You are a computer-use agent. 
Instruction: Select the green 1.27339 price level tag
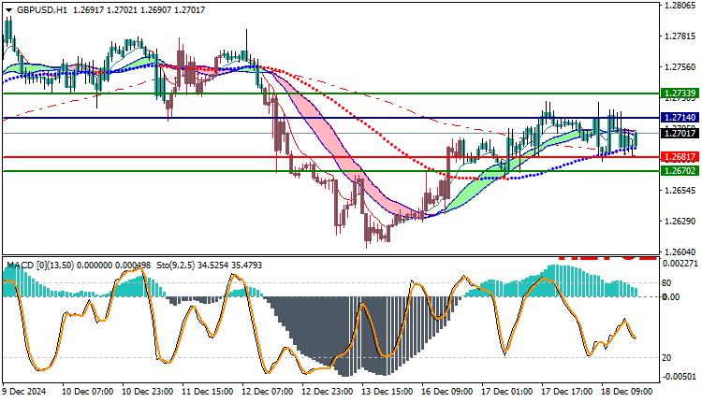point(680,93)
